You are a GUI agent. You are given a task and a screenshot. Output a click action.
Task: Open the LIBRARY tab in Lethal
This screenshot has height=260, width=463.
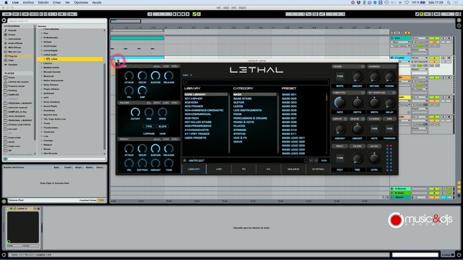pyautogui.click(x=194, y=169)
